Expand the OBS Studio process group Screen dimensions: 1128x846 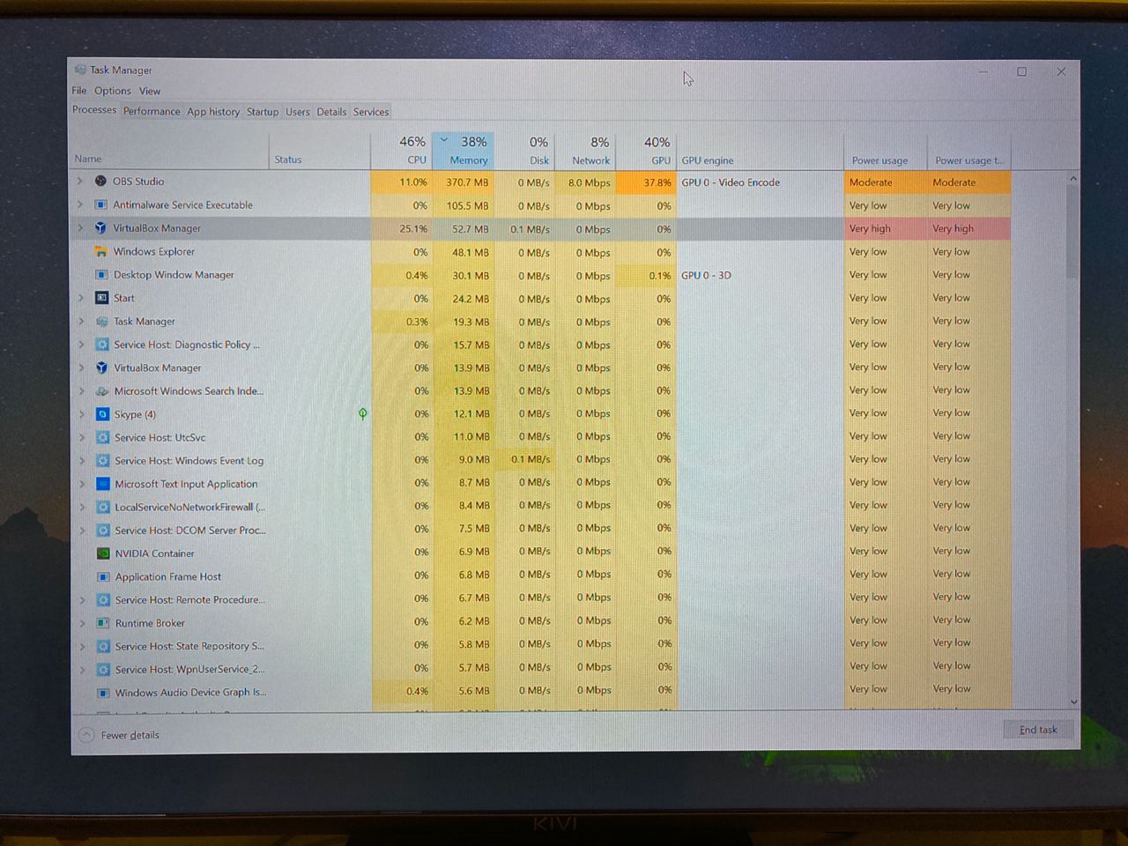(x=80, y=182)
